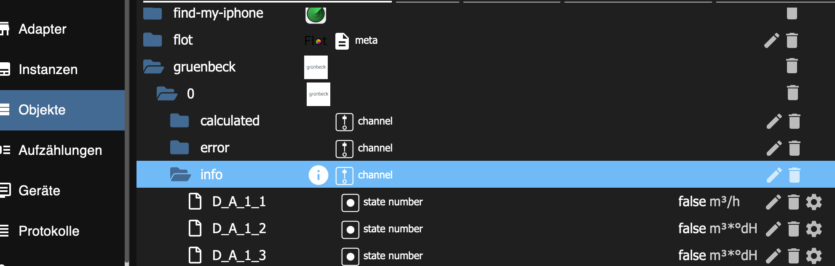Image resolution: width=835 pixels, height=266 pixels.
Task: Click the pencil icon for D_A_1_3
Action: 773,255
